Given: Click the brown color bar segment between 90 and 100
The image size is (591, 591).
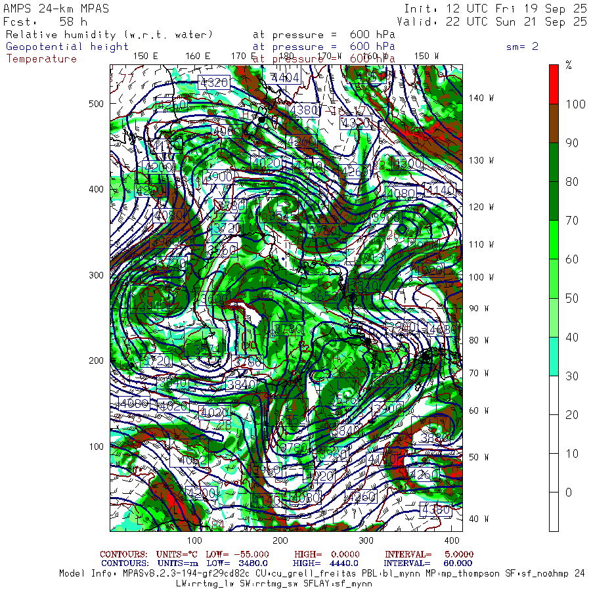Looking at the screenshot, I should pyautogui.click(x=554, y=123).
